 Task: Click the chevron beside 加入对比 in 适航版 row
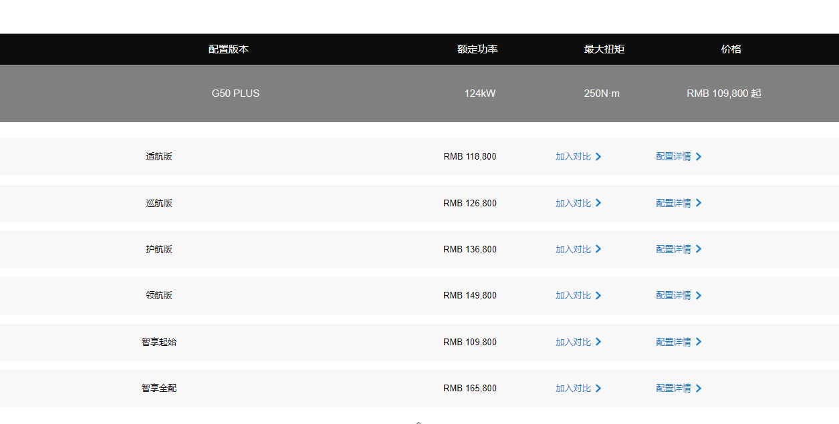[x=598, y=157]
